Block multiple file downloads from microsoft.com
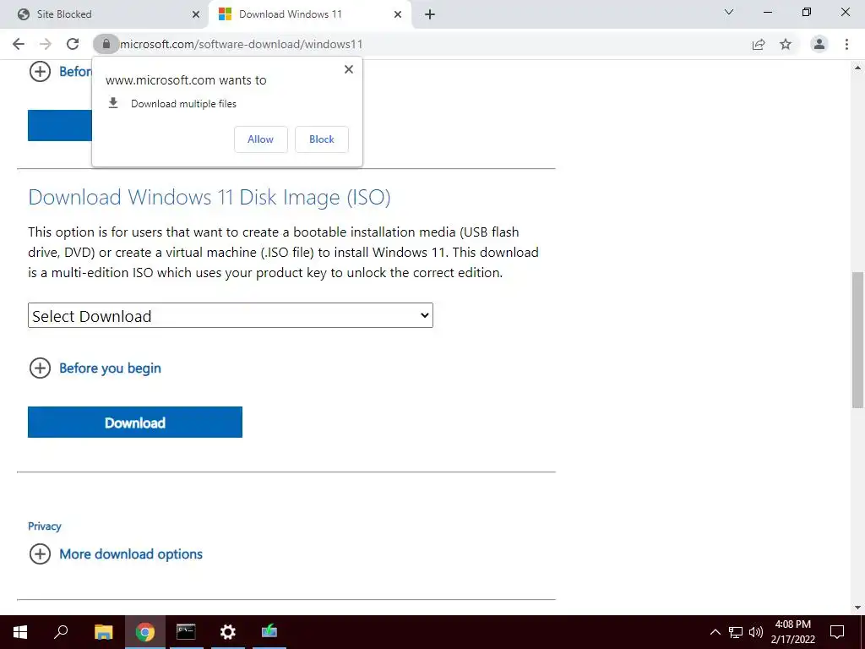 [x=322, y=139]
